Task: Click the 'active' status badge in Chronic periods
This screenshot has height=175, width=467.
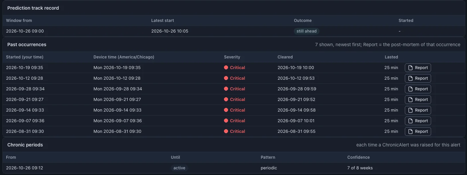Action: (x=179, y=168)
